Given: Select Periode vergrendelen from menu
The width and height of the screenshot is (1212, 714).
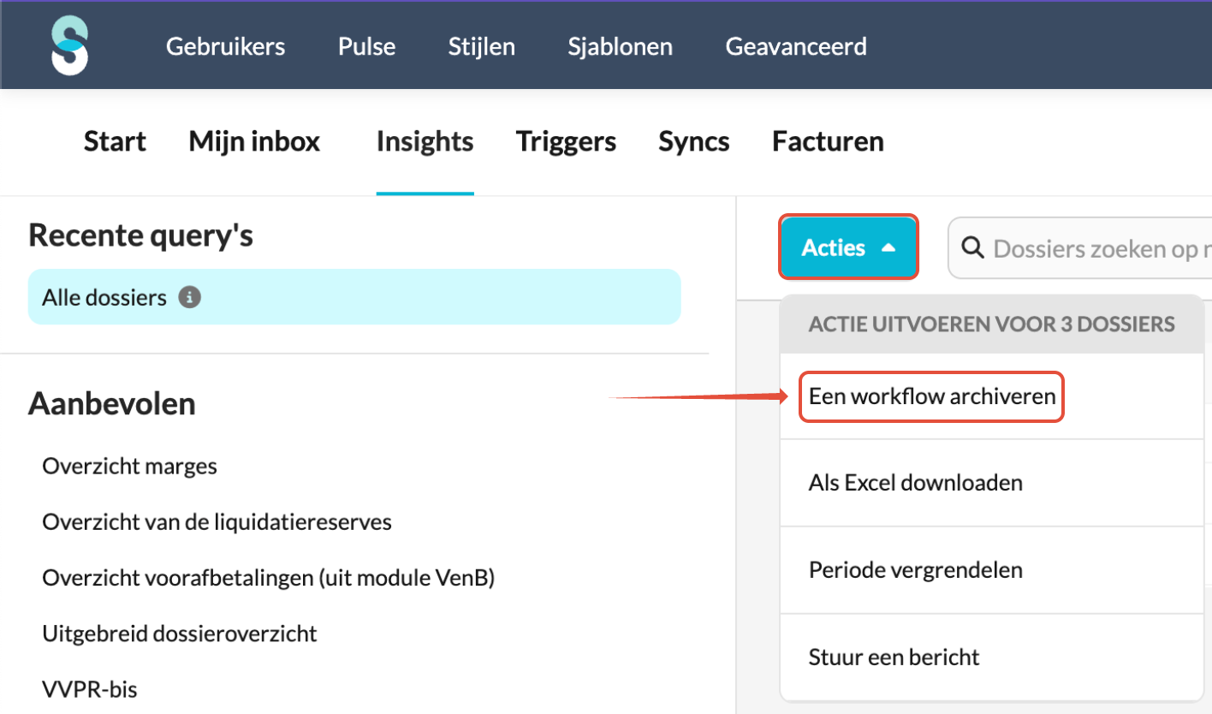Looking at the screenshot, I should coord(915,570).
